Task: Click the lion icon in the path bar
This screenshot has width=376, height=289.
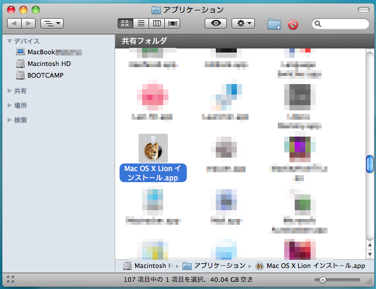Action: 260,266
